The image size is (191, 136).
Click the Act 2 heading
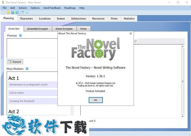[x=14, y=112]
